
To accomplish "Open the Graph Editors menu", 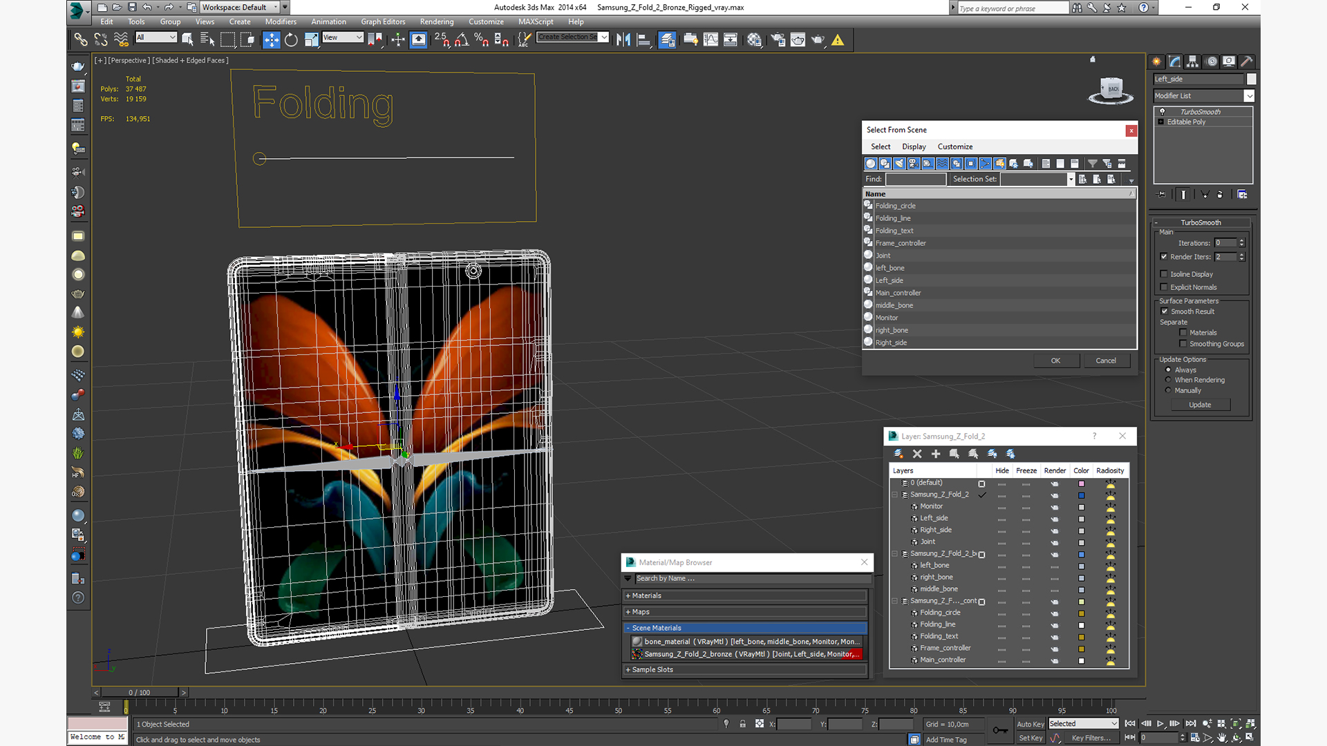I will point(383,21).
